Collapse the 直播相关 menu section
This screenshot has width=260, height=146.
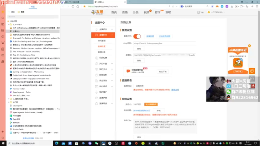(x=112, y=35)
